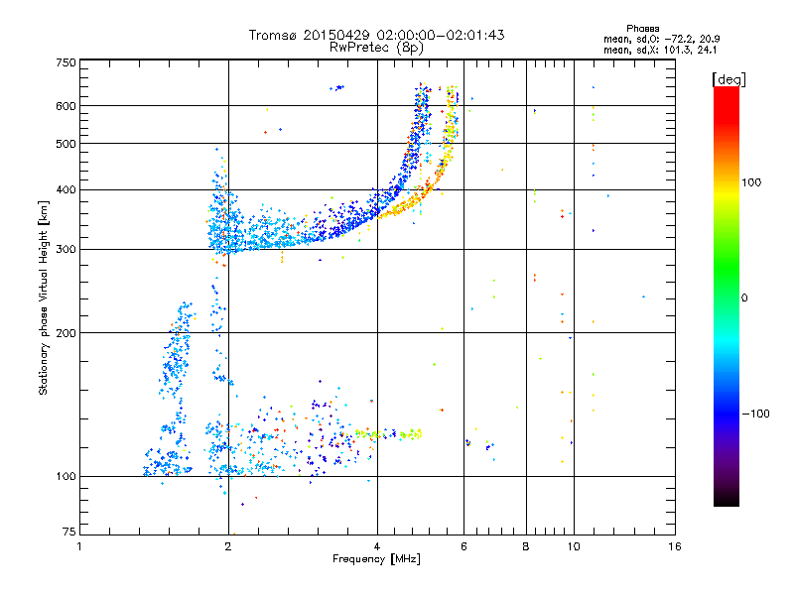
Task: Click the RwPretec (8p) subtitle
Action: 376,48
